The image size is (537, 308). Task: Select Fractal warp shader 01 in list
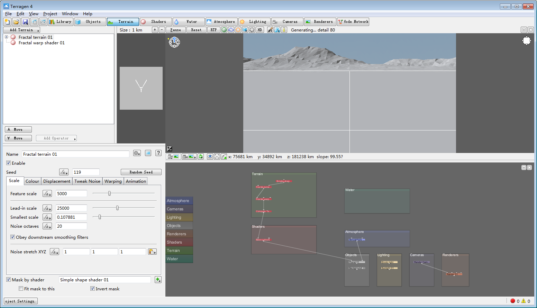point(42,43)
